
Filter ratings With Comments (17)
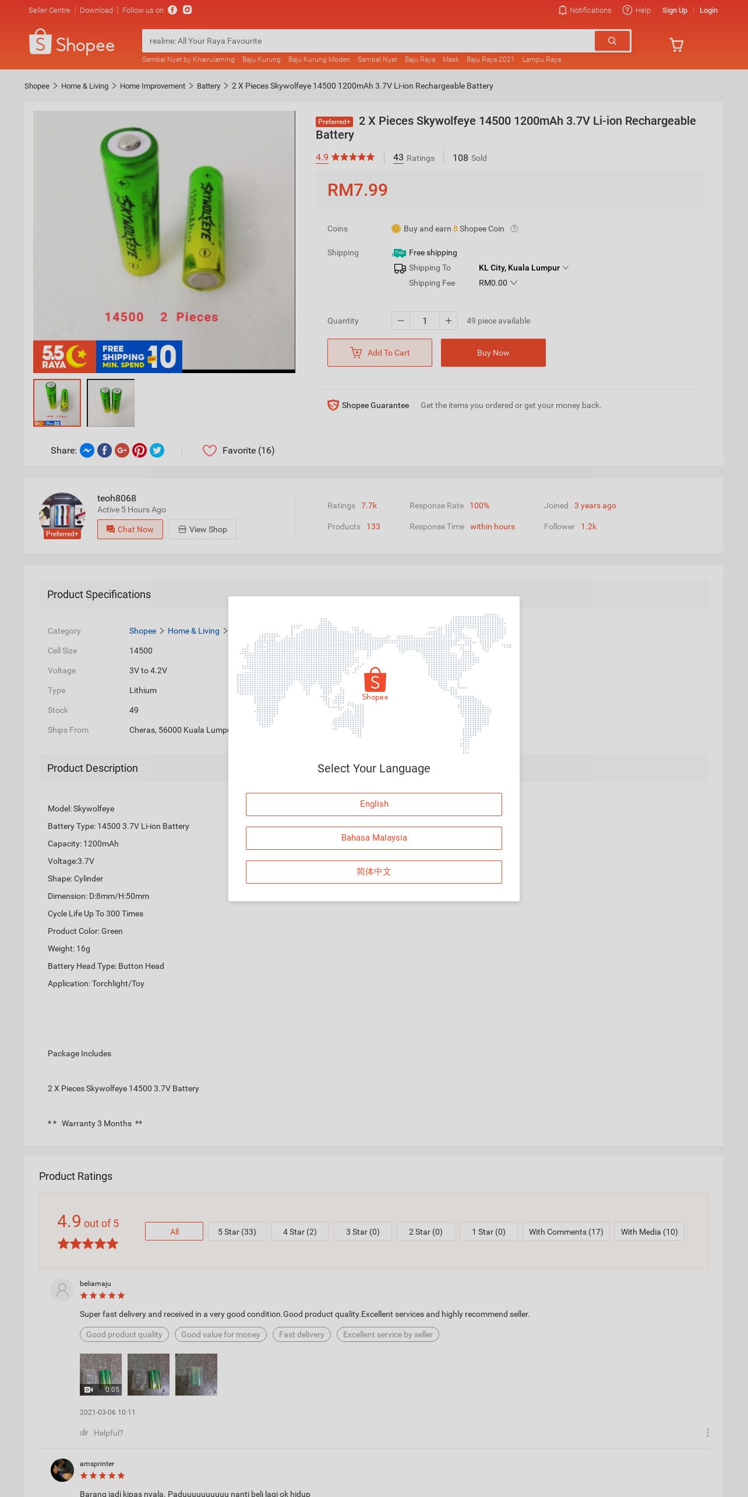click(566, 1231)
